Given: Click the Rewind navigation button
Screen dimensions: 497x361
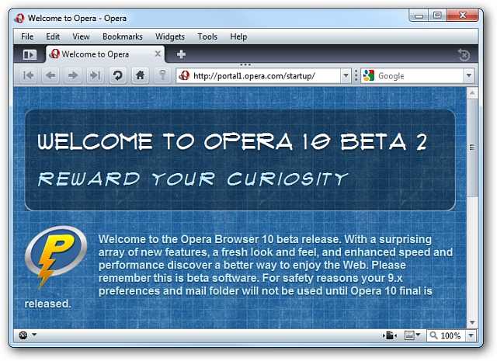Looking at the screenshot, I should (29, 75).
